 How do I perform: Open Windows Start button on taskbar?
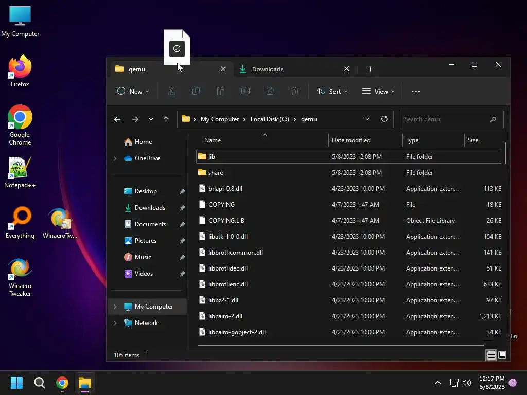16,383
